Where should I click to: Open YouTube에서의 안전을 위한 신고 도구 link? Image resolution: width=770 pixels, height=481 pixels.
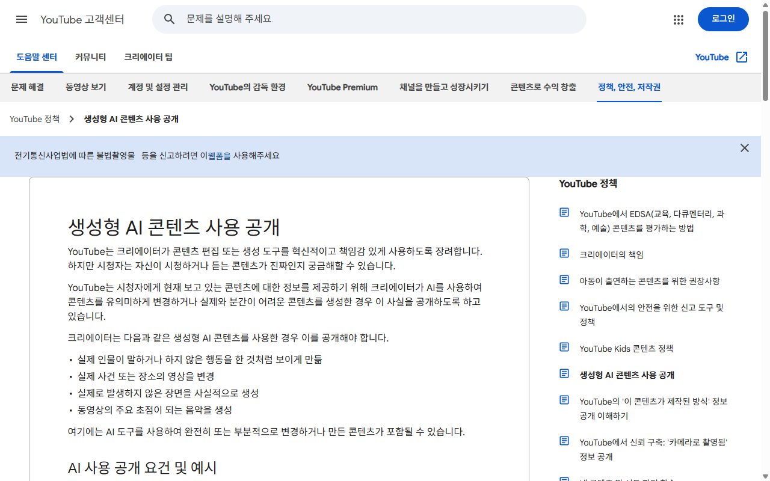coord(651,314)
